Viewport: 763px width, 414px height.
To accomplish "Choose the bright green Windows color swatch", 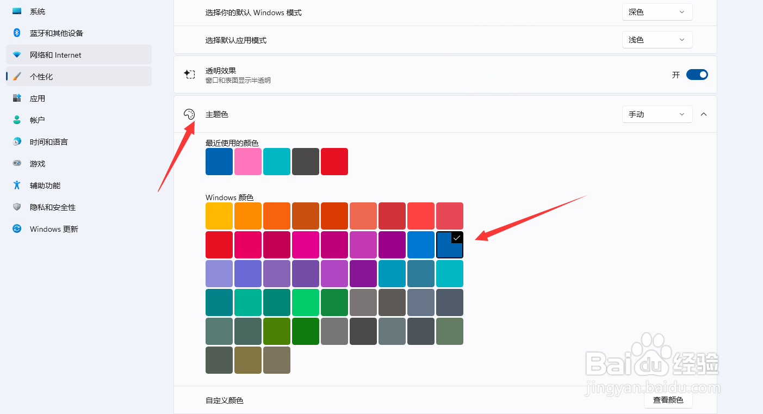I will coord(306,302).
